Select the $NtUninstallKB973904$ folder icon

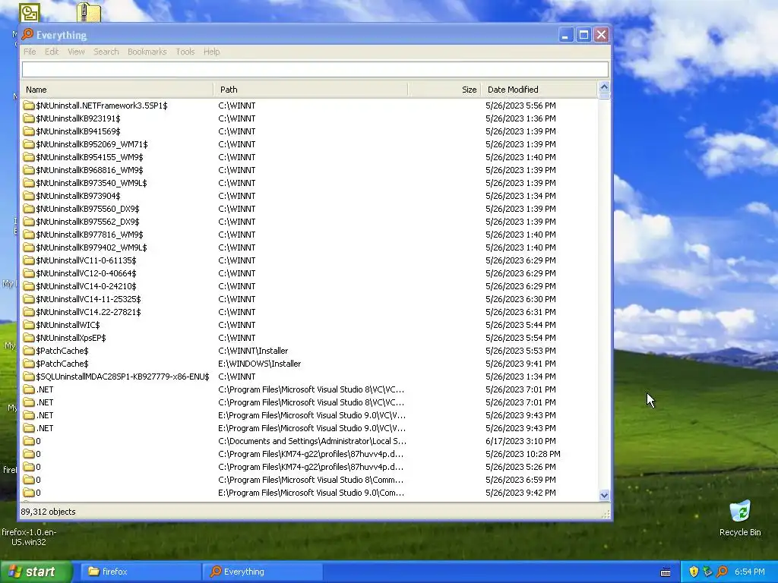coord(29,196)
